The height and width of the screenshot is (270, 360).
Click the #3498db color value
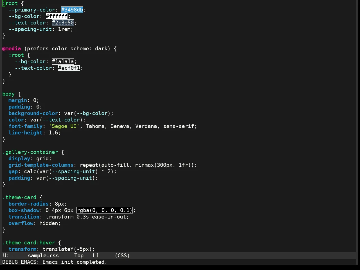[72, 10]
